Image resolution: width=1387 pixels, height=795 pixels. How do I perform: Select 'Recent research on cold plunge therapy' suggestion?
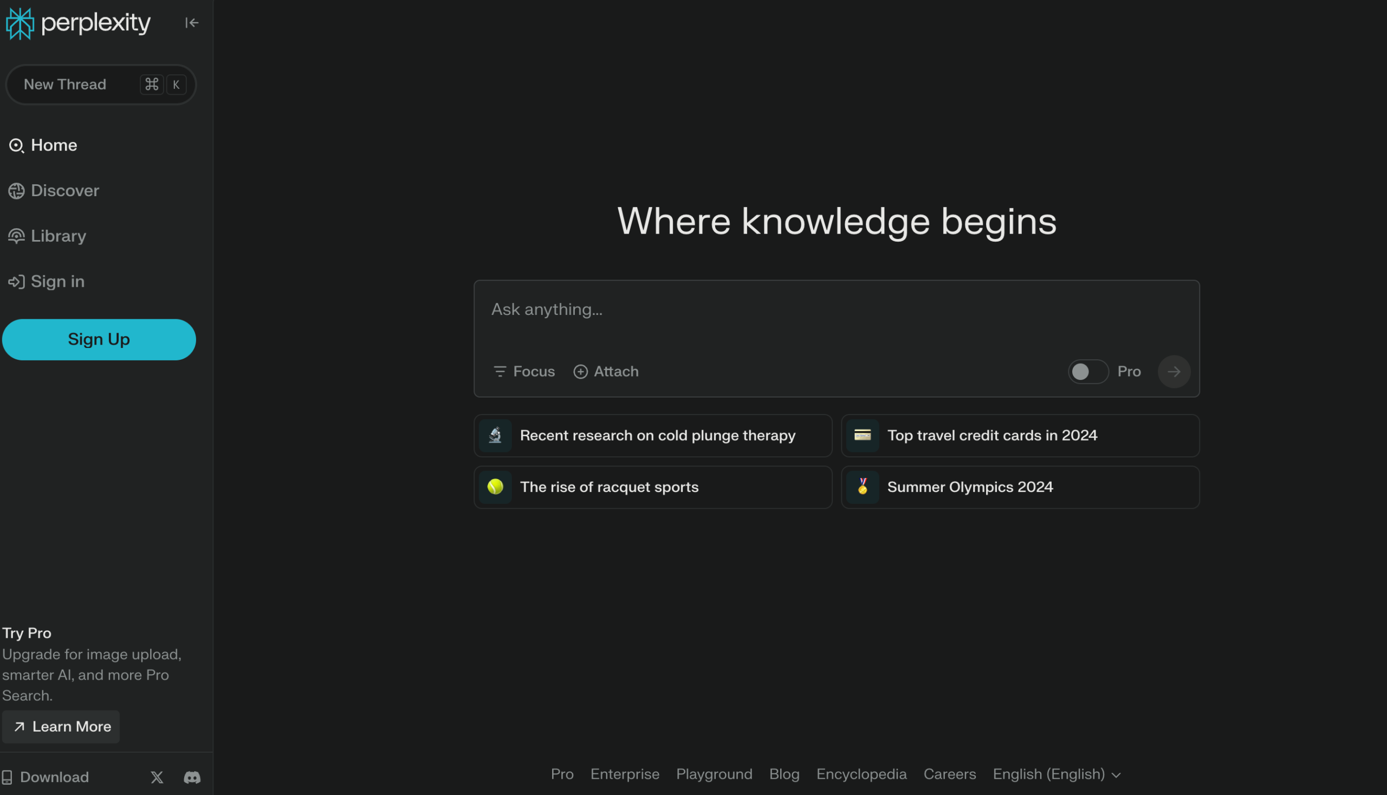653,436
